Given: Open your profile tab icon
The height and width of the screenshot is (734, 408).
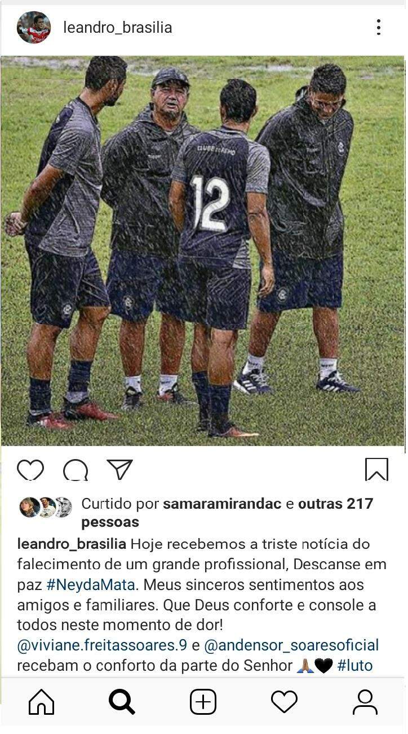Looking at the screenshot, I should click(365, 702).
